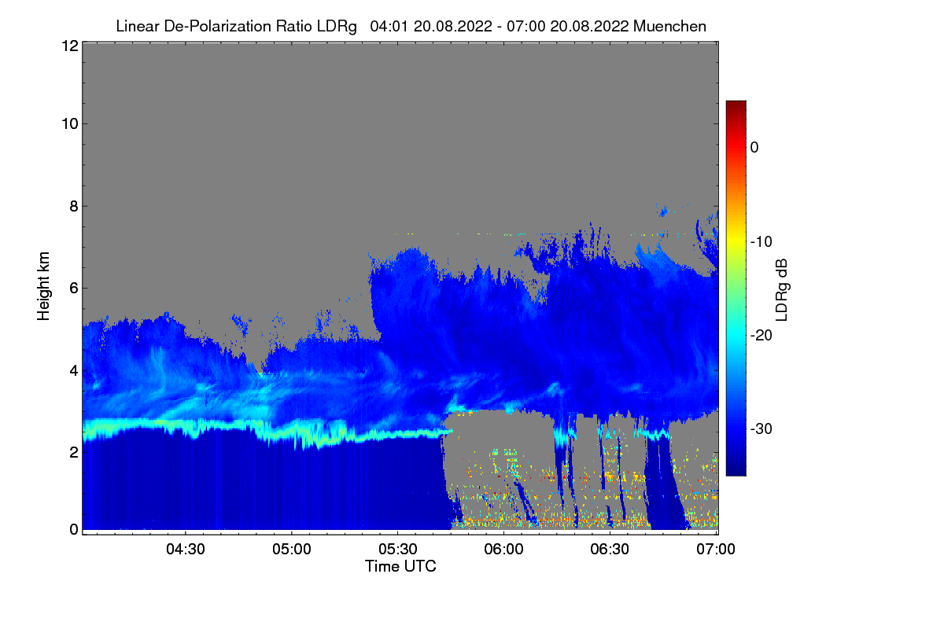Click the '-30' colorbar tick value
Image resolution: width=944 pixels, height=629 pixels.
760,429
